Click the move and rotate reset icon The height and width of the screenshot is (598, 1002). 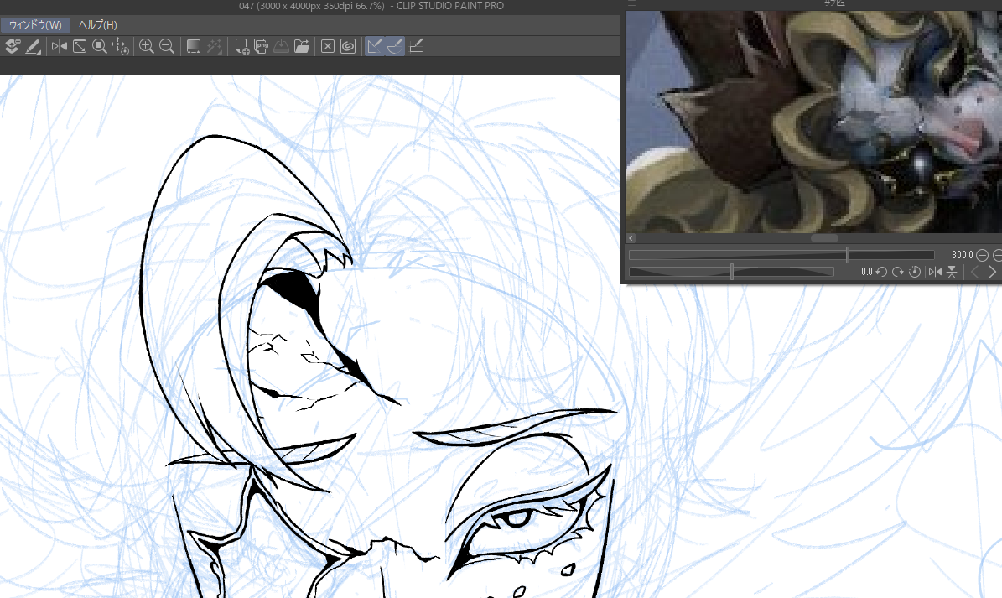pyautogui.click(x=120, y=46)
